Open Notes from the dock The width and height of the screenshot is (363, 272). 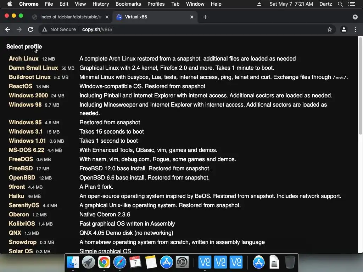pyautogui.click(x=151, y=262)
